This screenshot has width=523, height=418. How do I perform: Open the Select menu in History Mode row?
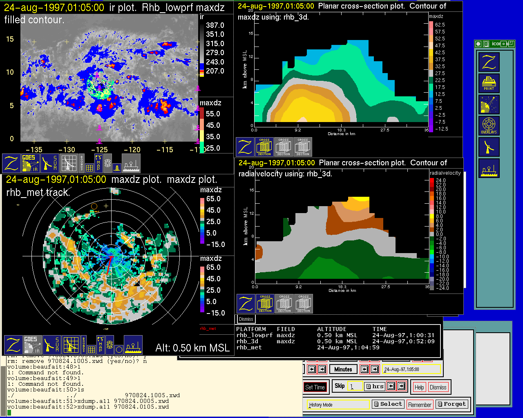pyautogui.click(x=388, y=404)
